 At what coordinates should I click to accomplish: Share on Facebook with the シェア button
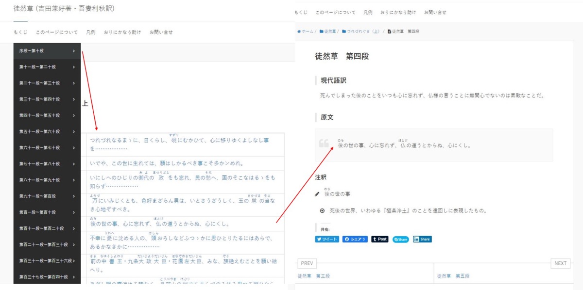(355, 239)
